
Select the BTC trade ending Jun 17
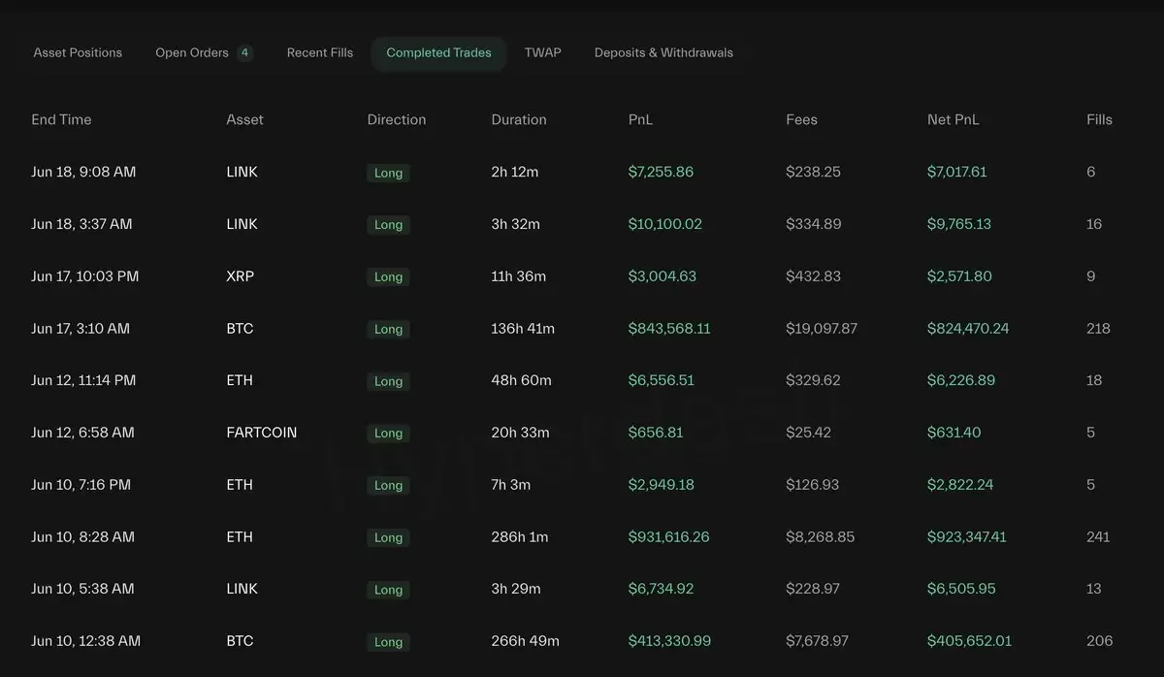point(582,329)
